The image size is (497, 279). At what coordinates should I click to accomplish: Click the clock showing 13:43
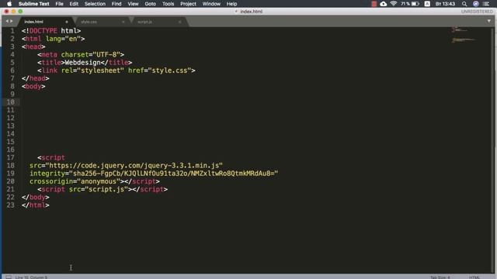[x=445, y=4]
